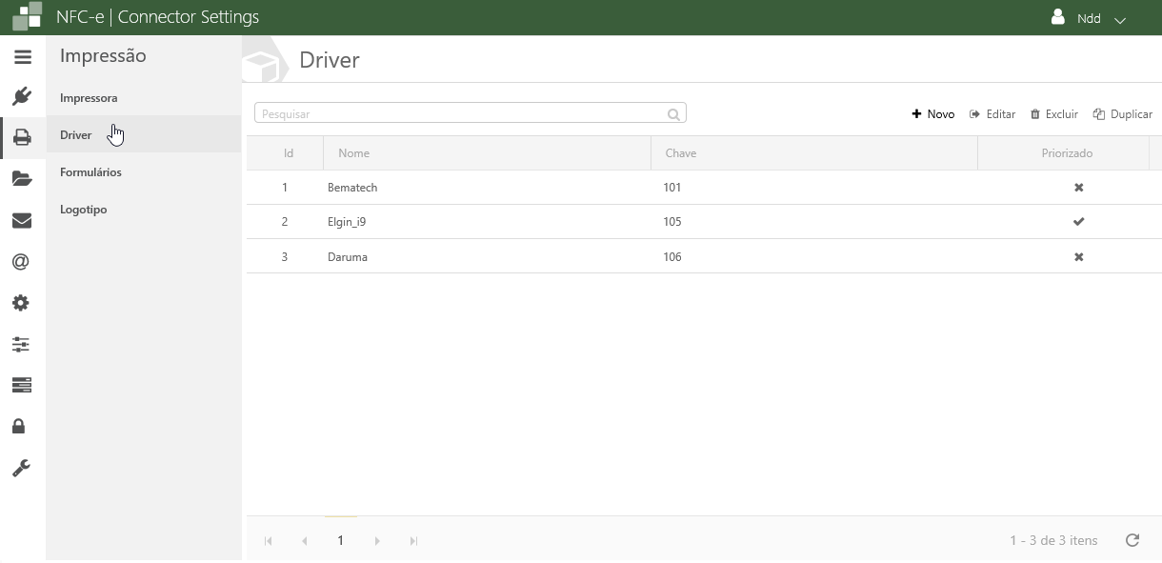
Task: Toggle Priorizado mark for Daruma
Action: point(1078,257)
